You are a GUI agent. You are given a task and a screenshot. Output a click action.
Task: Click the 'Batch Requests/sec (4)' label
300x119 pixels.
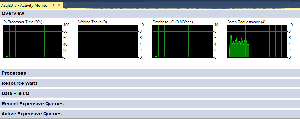point(247,22)
